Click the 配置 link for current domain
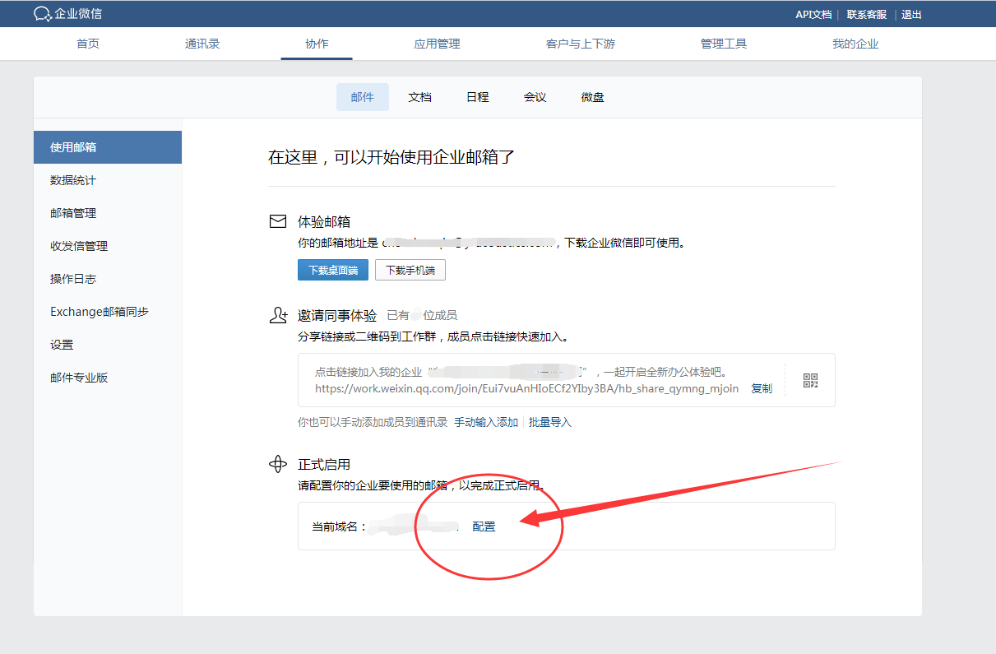Viewport: 996px width, 654px height. pos(484,526)
